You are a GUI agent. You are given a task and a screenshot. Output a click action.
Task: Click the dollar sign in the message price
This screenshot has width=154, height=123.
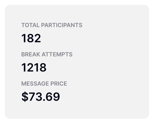point(25,97)
